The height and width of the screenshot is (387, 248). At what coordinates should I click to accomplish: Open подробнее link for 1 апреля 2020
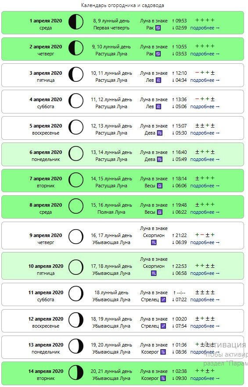tap(205, 28)
